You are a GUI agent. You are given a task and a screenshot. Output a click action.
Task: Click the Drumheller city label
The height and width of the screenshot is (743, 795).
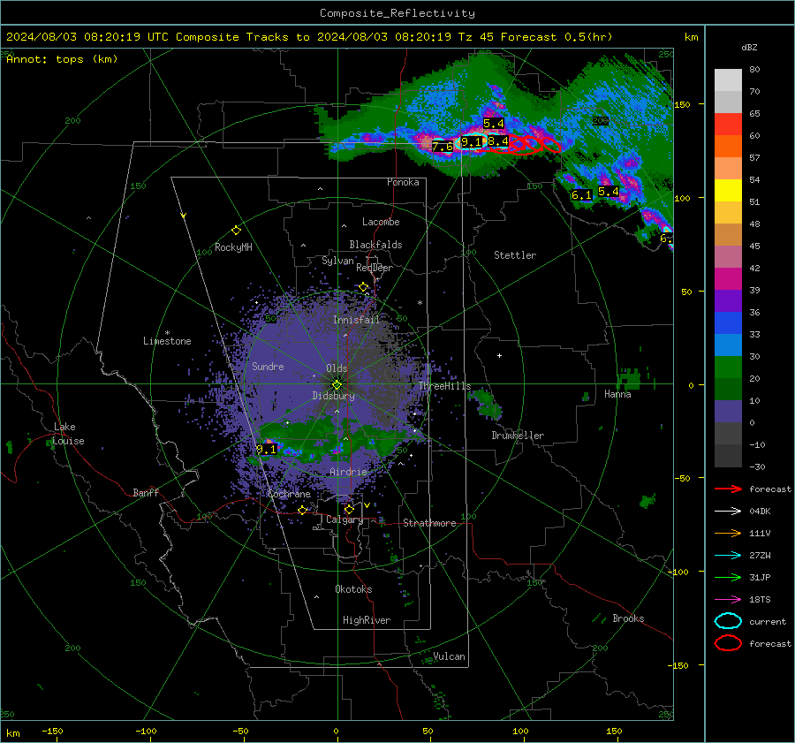tap(518, 436)
